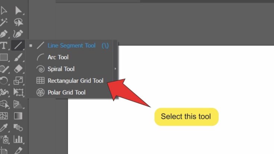Select the Magic Wand tool
Screen dimensions: 274x154
3,22
